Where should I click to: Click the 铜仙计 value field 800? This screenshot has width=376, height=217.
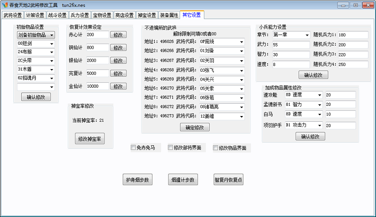pos(98,47)
